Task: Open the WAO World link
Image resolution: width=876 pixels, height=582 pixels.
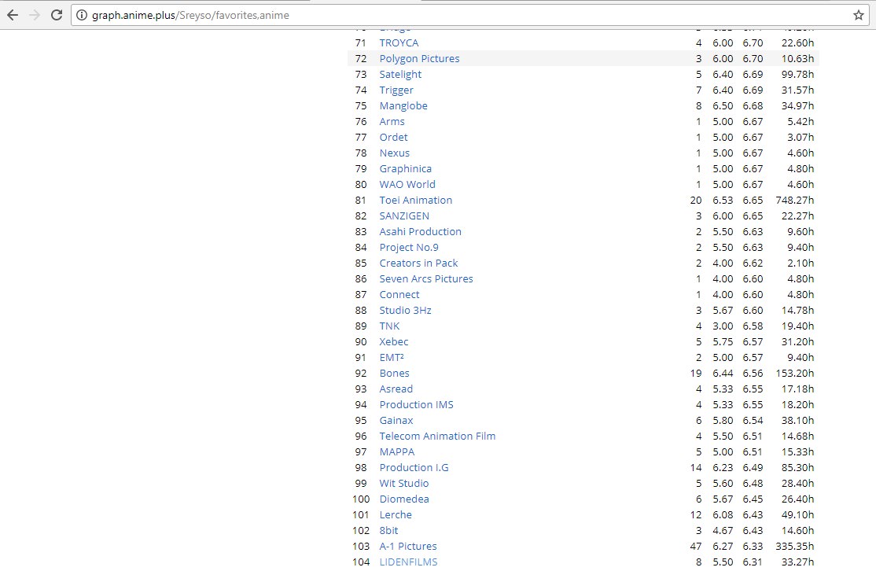Action: click(407, 184)
